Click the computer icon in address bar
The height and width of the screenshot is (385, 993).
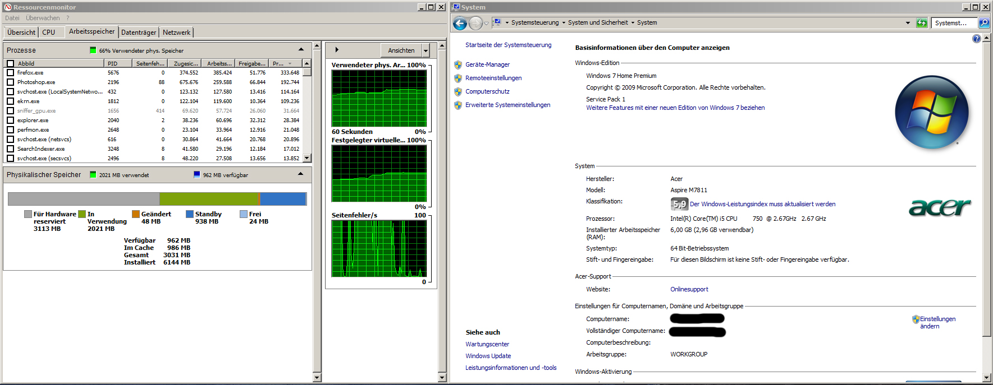[x=497, y=23]
